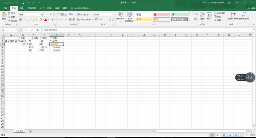Click the decrease indent icon
Viewport: 256px width, 138px height.
[70, 19]
